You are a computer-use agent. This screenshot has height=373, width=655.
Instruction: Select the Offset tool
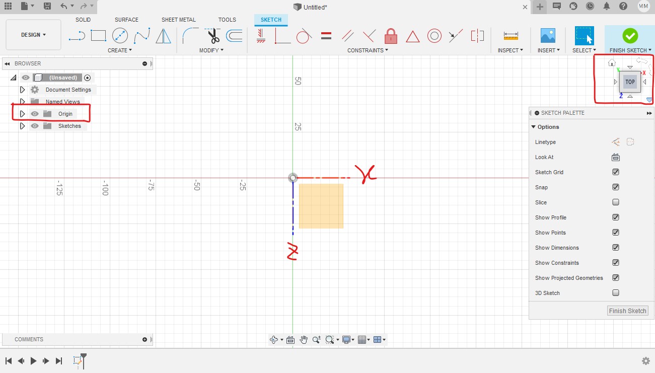click(234, 36)
